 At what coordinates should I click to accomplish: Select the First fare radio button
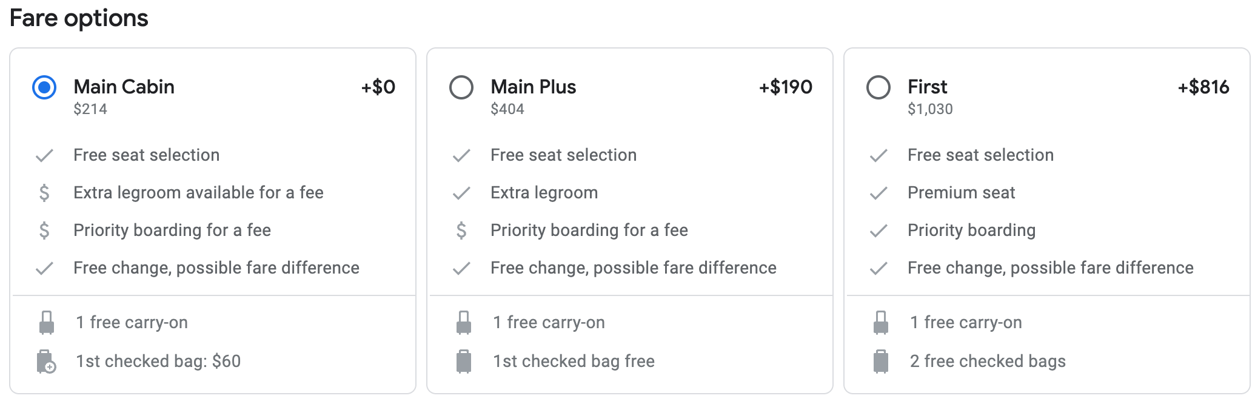coord(878,87)
